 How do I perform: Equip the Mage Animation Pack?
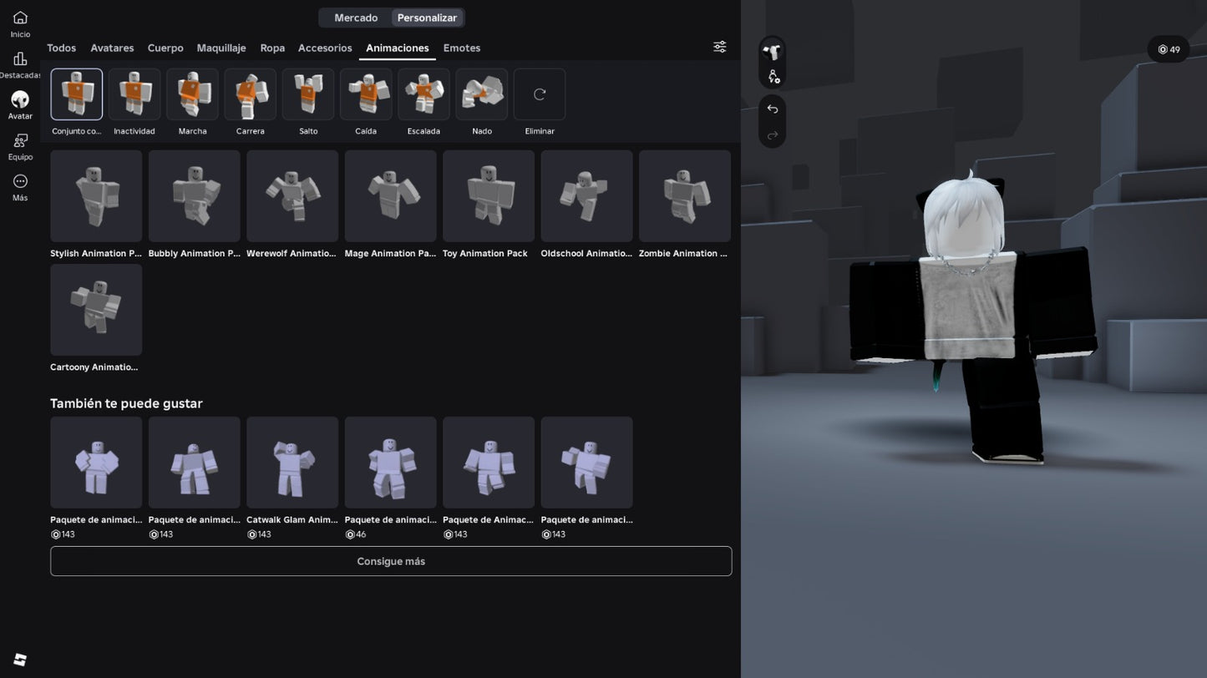pyautogui.click(x=391, y=196)
